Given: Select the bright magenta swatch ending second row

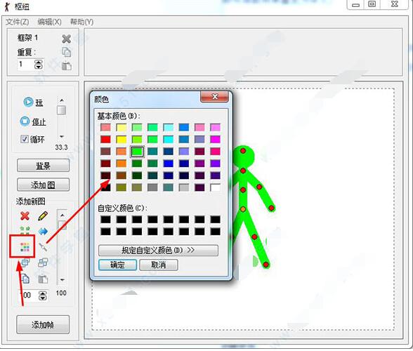Looking at the screenshot, I should point(215,139).
